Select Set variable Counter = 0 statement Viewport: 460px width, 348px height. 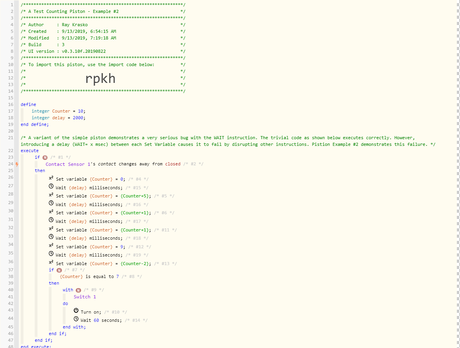coord(91,179)
